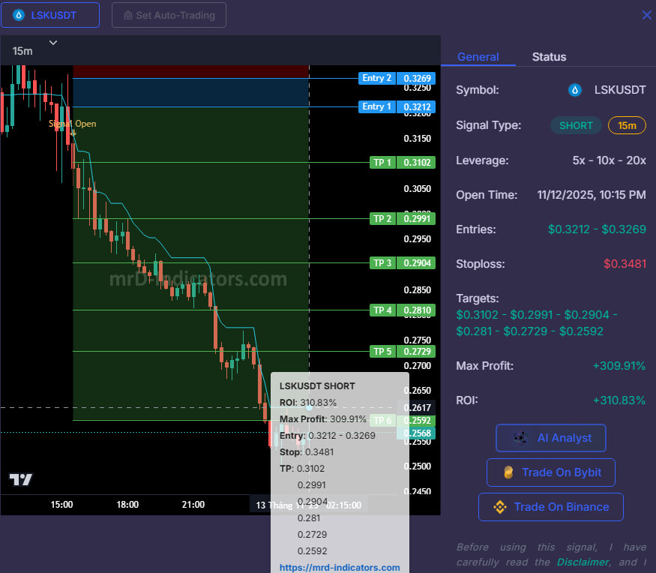The width and height of the screenshot is (656, 573).
Task: Toggle the SHORT signal type badge
Action: pyautogui.click(x=576, y=125)
